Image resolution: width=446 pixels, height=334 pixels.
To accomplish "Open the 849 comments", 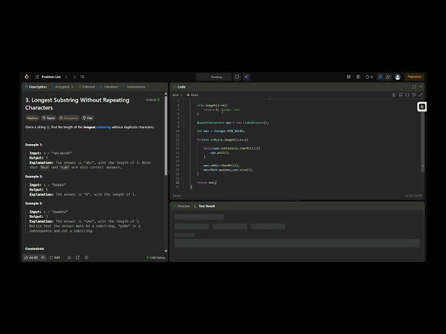I will (x=54, y=257).
